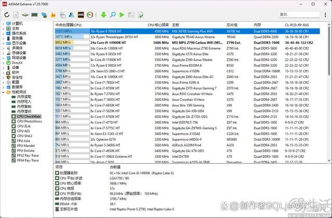Open the 内存读取 benchmark

(24, 97)
